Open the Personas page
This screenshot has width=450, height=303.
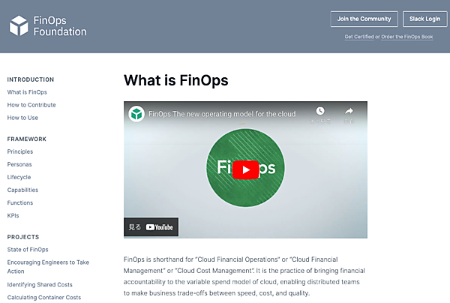(x=20, y=164)
